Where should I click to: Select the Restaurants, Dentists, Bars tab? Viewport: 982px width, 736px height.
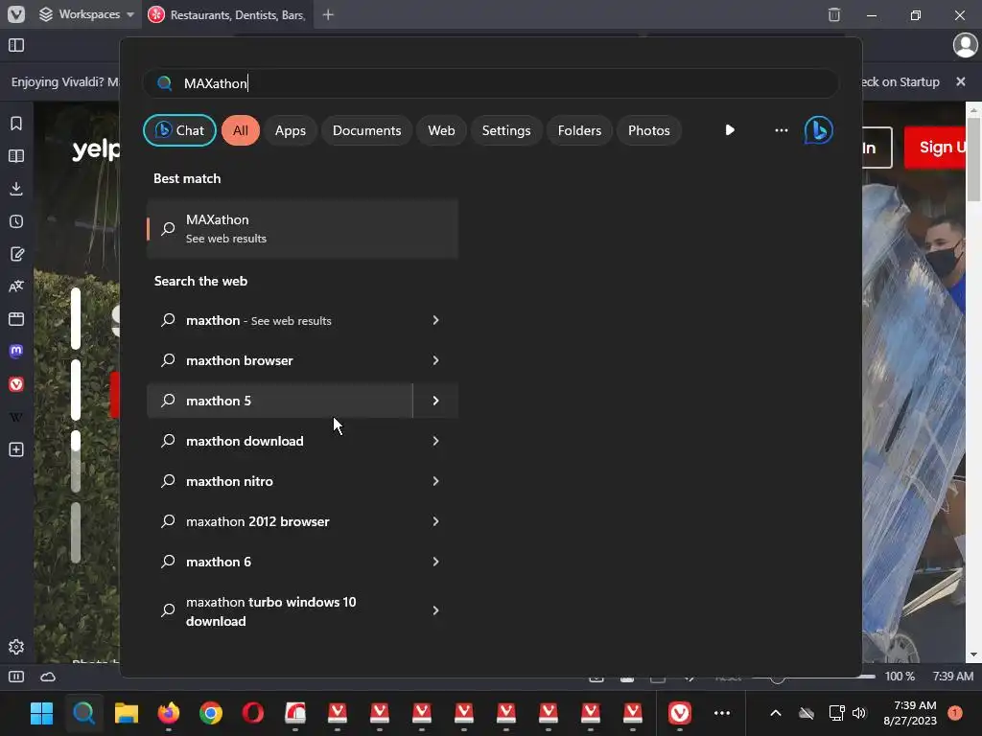tap(228, 14)
